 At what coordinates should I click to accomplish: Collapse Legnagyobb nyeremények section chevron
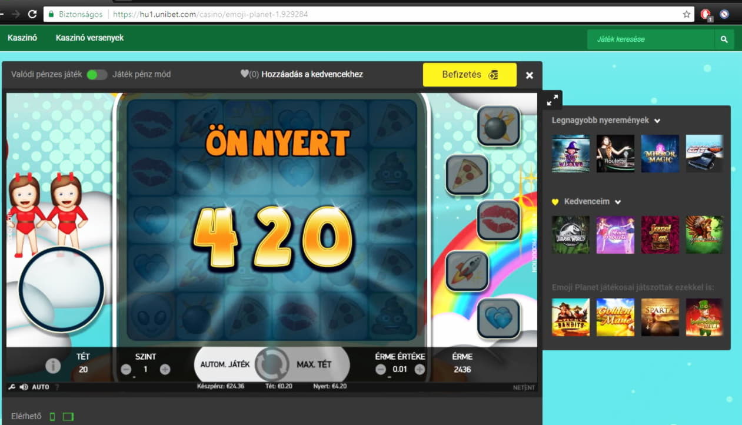(x=657, y=121)
